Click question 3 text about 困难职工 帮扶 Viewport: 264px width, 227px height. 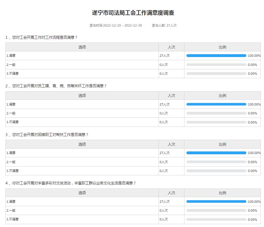click(47, 135)
